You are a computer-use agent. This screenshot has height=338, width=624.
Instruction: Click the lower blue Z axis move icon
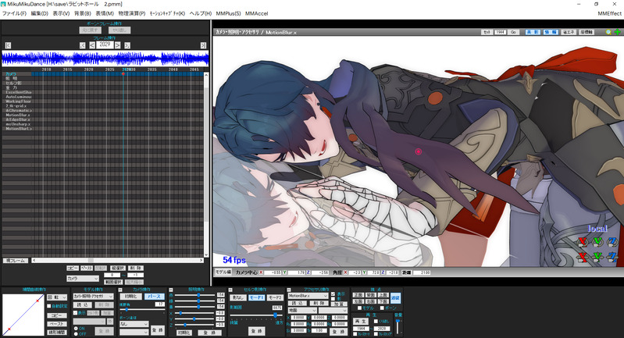[x=613, y=257]
